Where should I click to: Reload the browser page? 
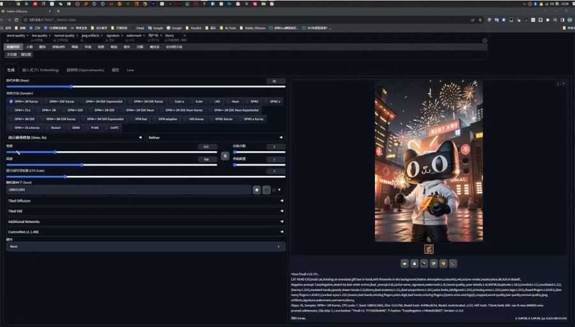click(16, 20)
